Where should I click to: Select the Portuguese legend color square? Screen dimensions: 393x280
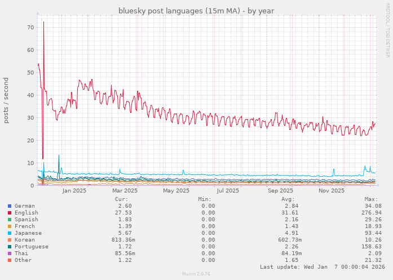(10, 247)
